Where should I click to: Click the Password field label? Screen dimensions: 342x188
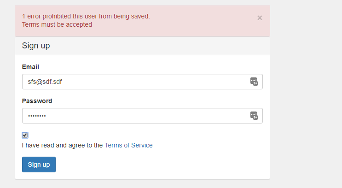click(x=37, y=101)
